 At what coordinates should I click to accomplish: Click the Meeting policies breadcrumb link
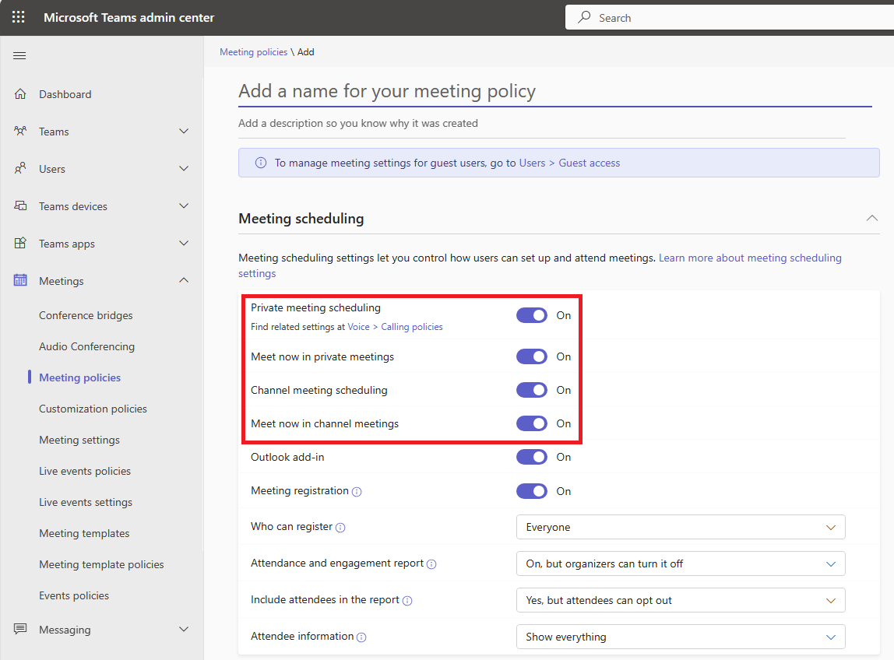(x=253, y=51)
